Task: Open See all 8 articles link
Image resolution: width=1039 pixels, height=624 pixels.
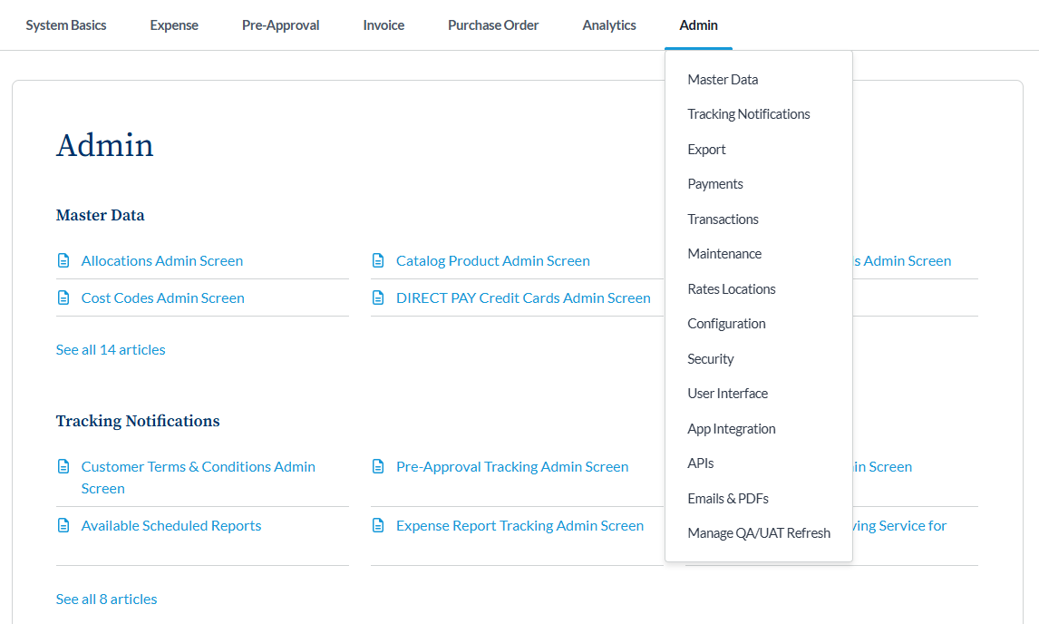Action: tap(106, 600)
